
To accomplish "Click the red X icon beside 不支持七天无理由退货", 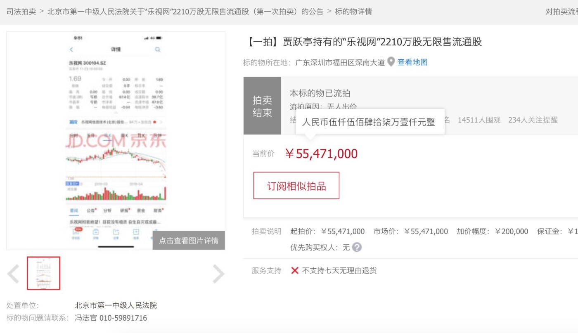I will coord(295,271).
